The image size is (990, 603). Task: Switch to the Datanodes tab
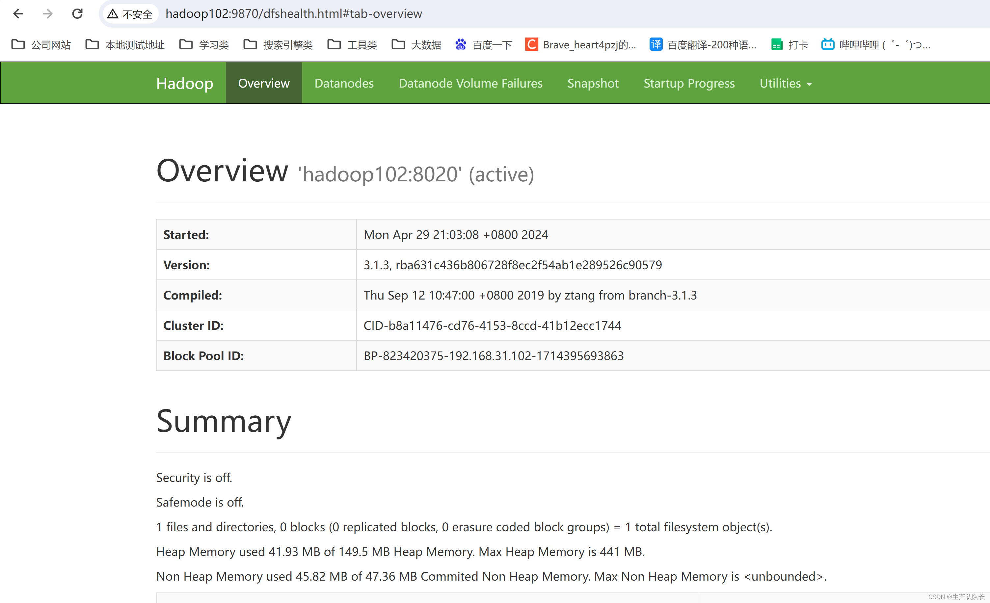(x=344, y=83)
